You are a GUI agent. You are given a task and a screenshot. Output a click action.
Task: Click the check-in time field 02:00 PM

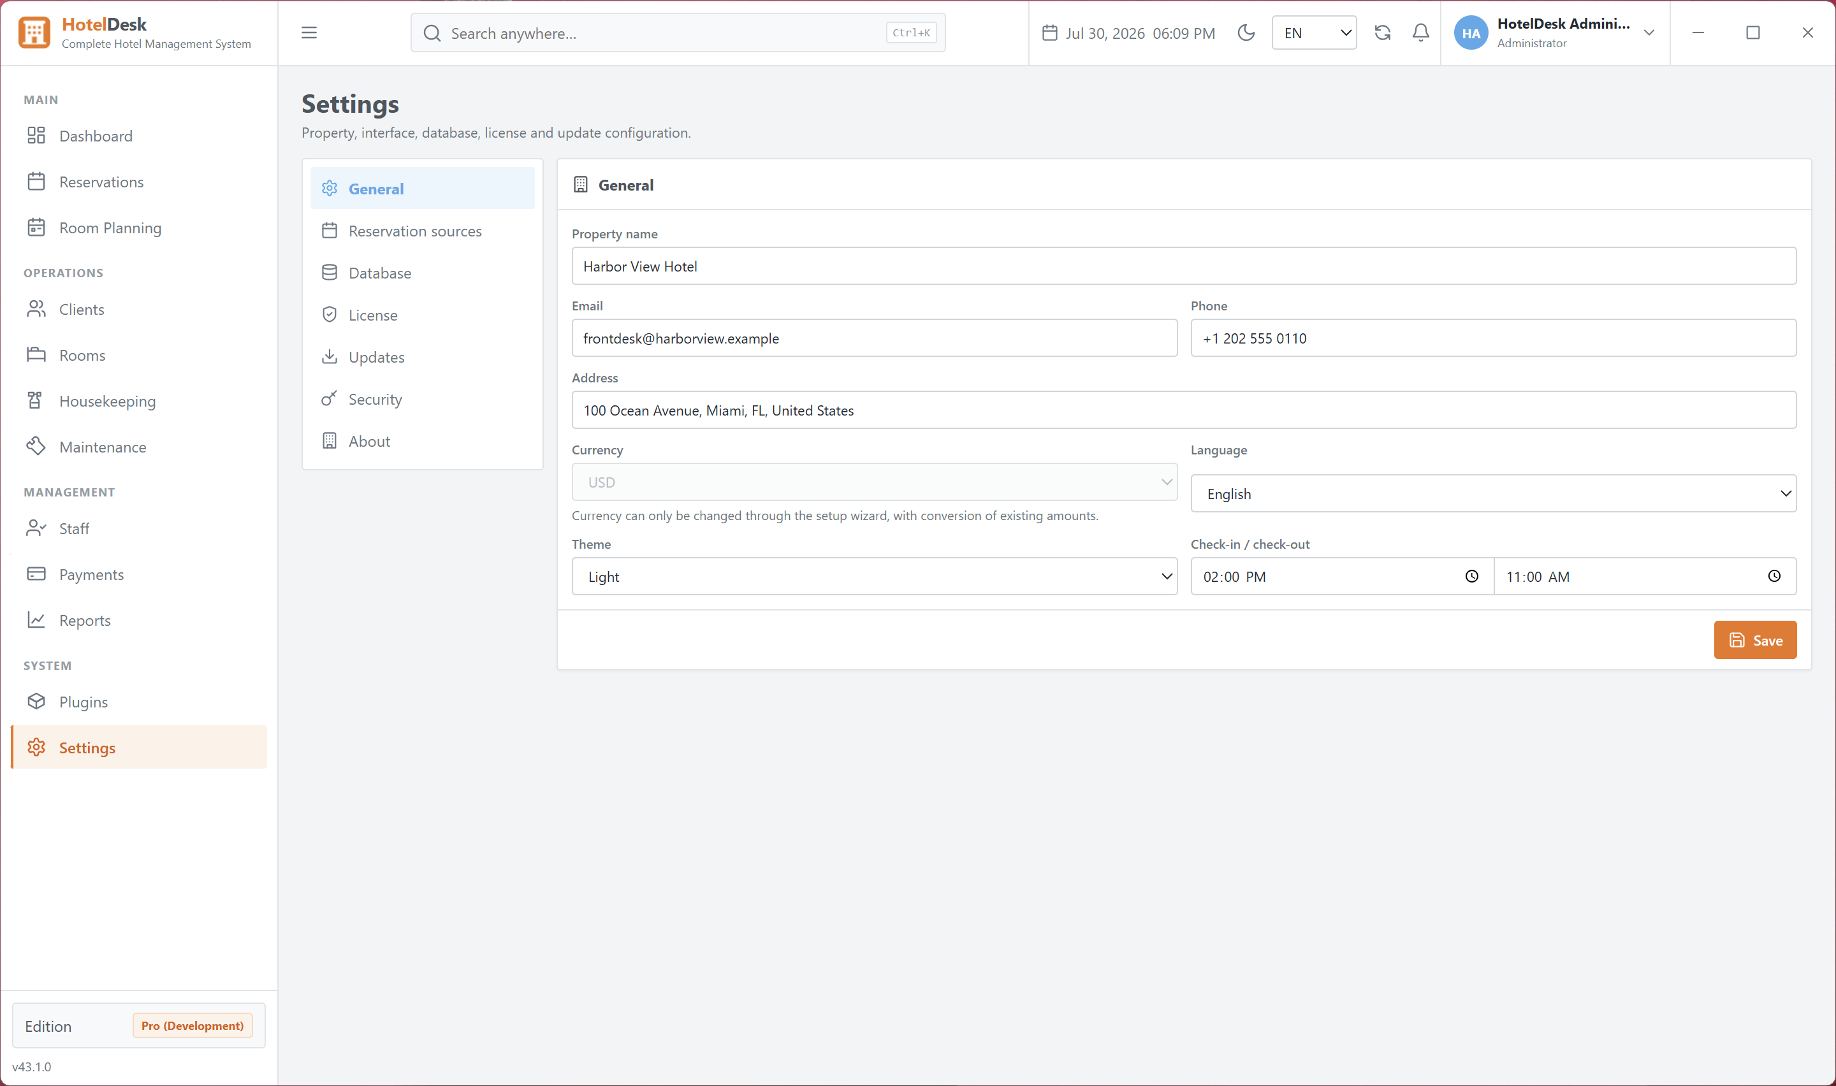pos(1341,576)
